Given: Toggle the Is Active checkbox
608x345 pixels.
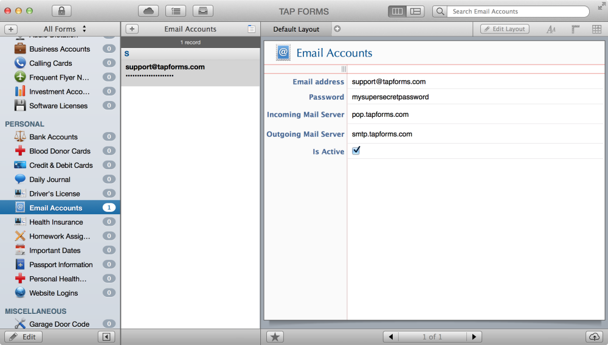Looking at the screenshot, I should (356, 150).
